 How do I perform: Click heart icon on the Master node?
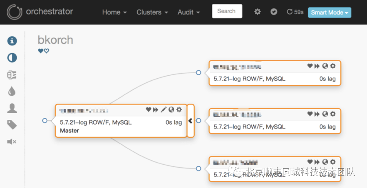148,109
